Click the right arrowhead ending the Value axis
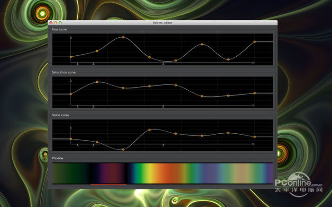332x207 pixels. pos(253,144)
